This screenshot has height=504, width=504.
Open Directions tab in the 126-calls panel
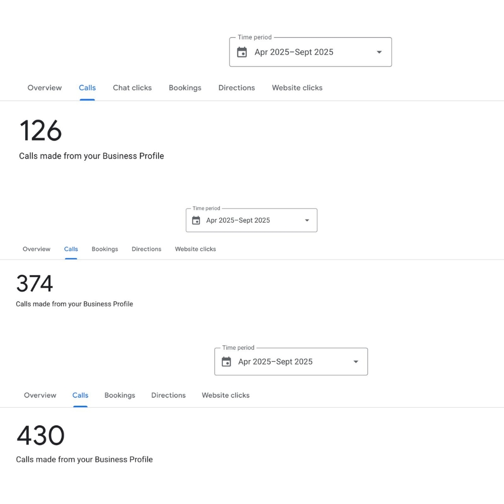[236, 88]
